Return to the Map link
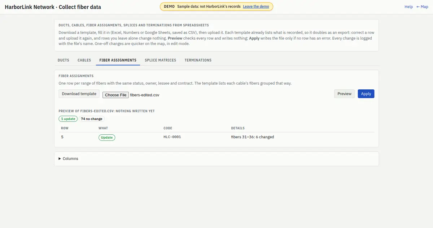Viewport: 433px width, 228px height. coord(422,7)
